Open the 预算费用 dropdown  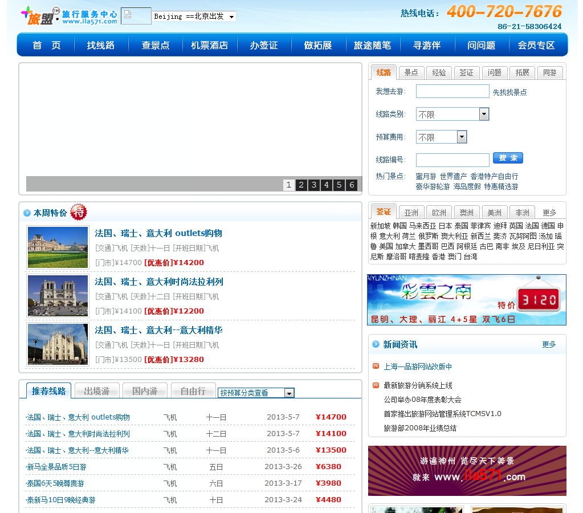(441, 137)
